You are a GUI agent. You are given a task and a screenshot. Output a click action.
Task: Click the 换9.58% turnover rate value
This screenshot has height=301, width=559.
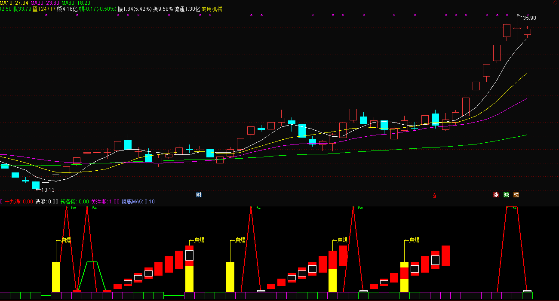point(163,9)
